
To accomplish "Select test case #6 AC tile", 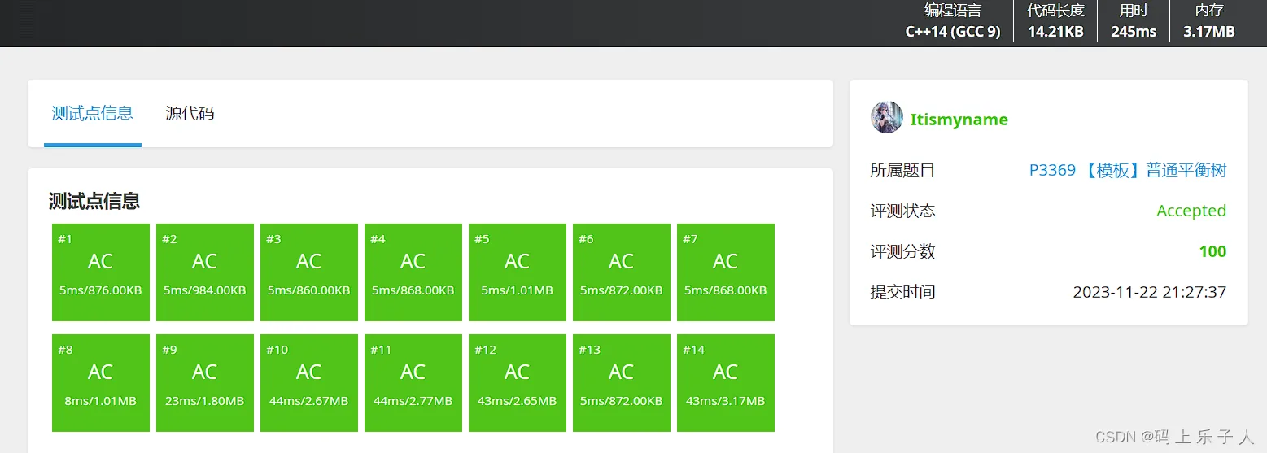I will tap(622, 272).
